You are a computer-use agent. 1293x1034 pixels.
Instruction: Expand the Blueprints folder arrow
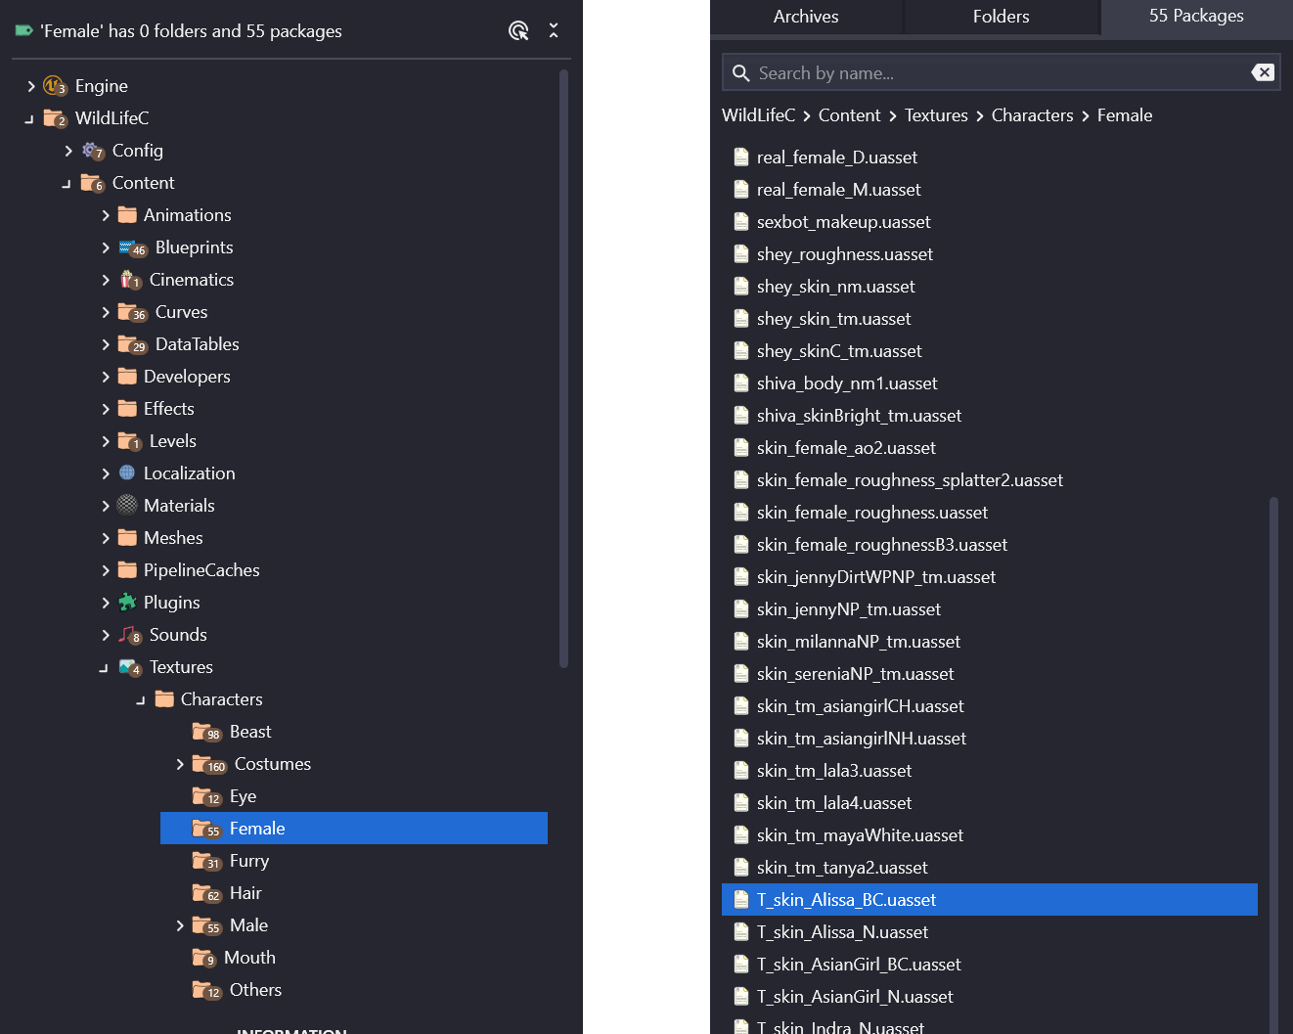point(106,247)
